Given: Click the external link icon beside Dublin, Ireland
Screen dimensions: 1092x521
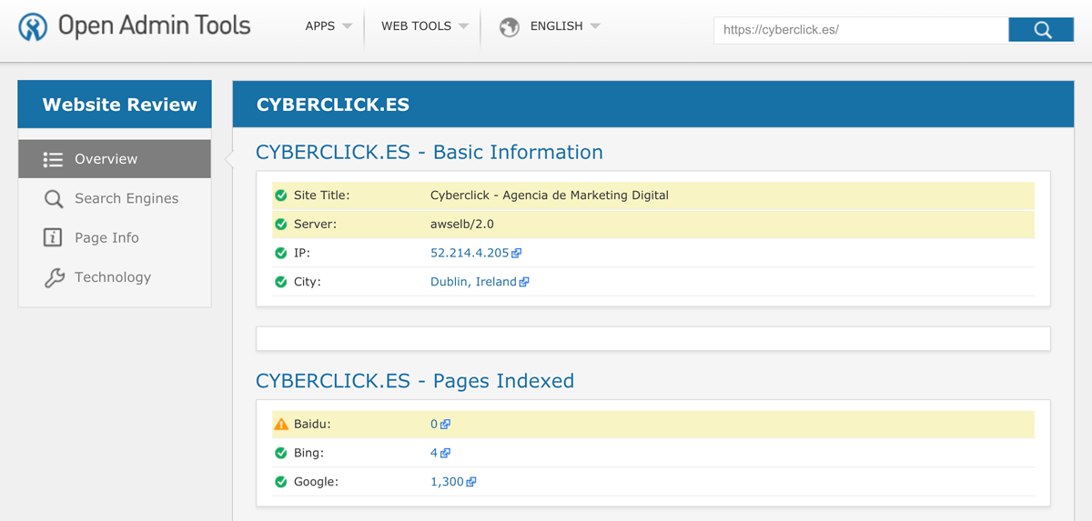Looking at the screenshot, I should pos(524,283).
